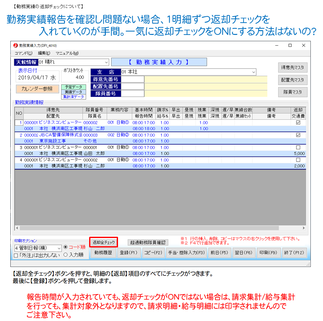323x321 pixels.
Task: Expand the 支店 dropdown list
Action: point(253,72)
